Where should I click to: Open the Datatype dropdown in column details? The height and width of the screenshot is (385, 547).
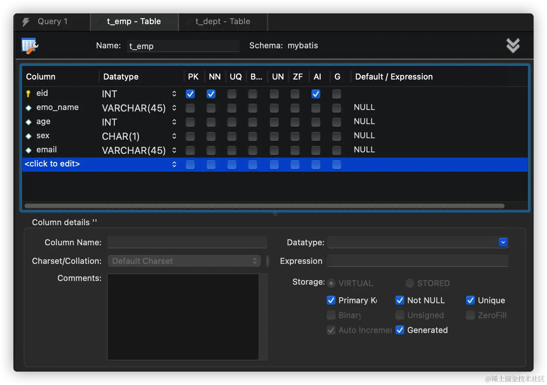(503, 242)
